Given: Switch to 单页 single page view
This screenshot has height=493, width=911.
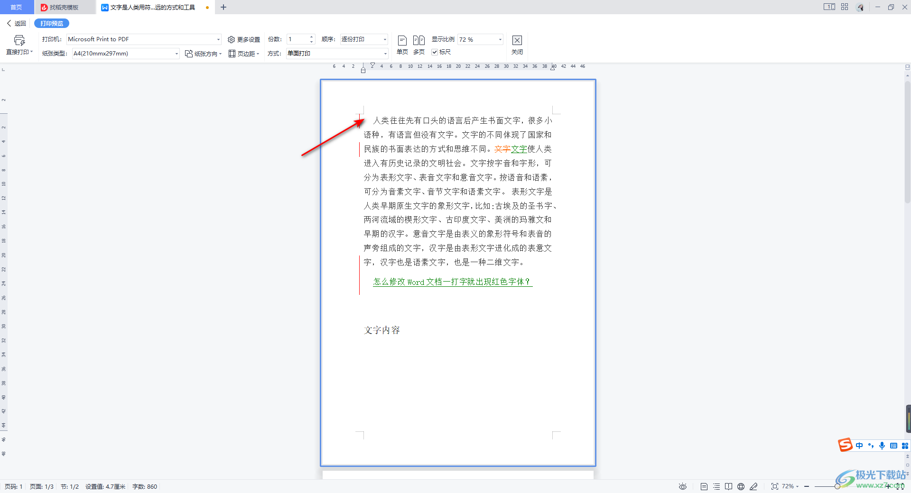Looking at the screenshot, I should [402, 45].
